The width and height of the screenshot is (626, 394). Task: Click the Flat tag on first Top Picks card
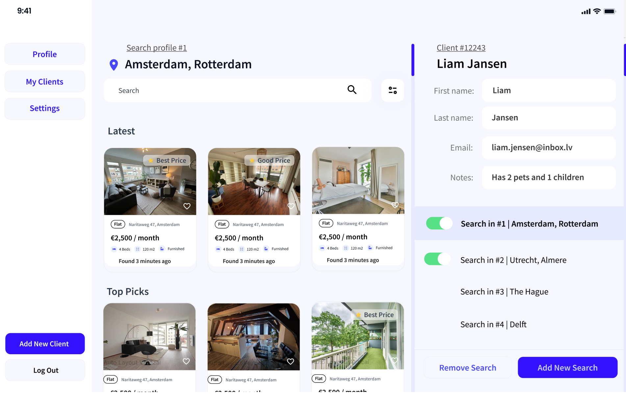111,380
